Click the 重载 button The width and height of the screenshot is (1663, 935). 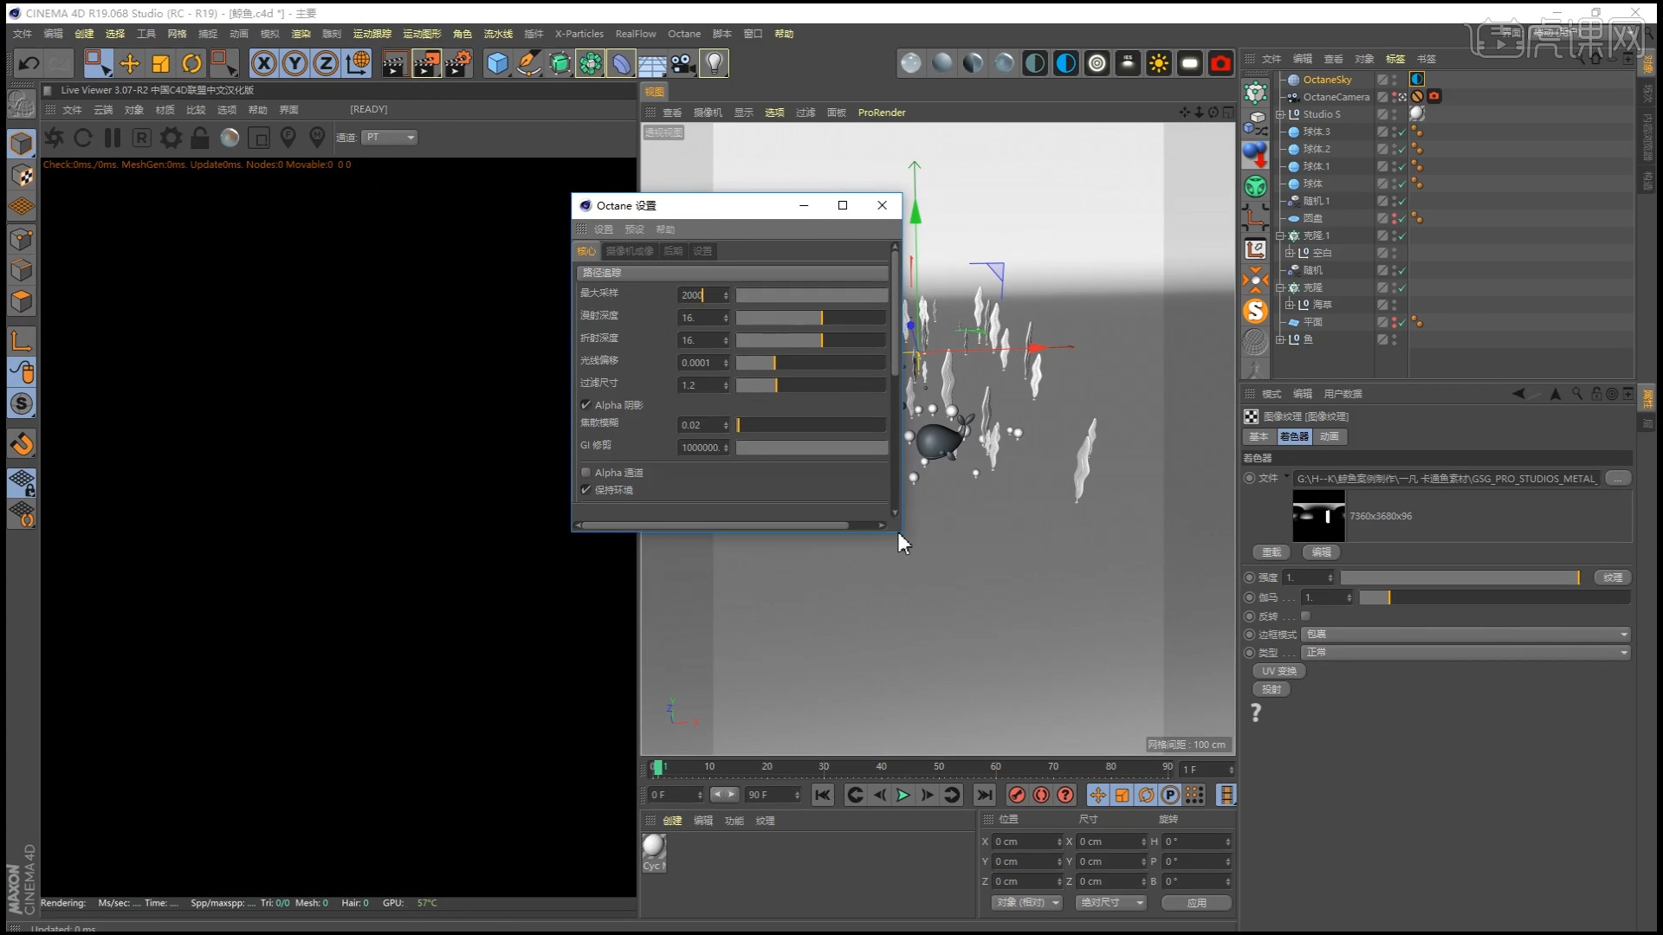click(1272, 552)
